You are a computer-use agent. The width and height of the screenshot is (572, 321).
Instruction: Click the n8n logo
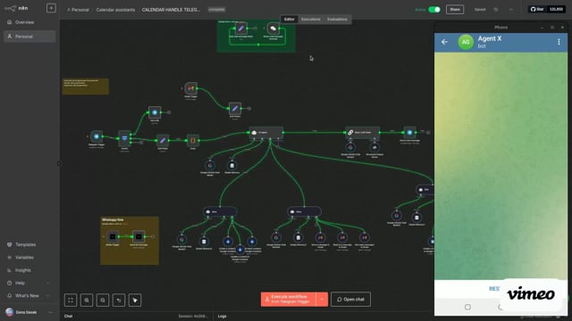point(16,8)
